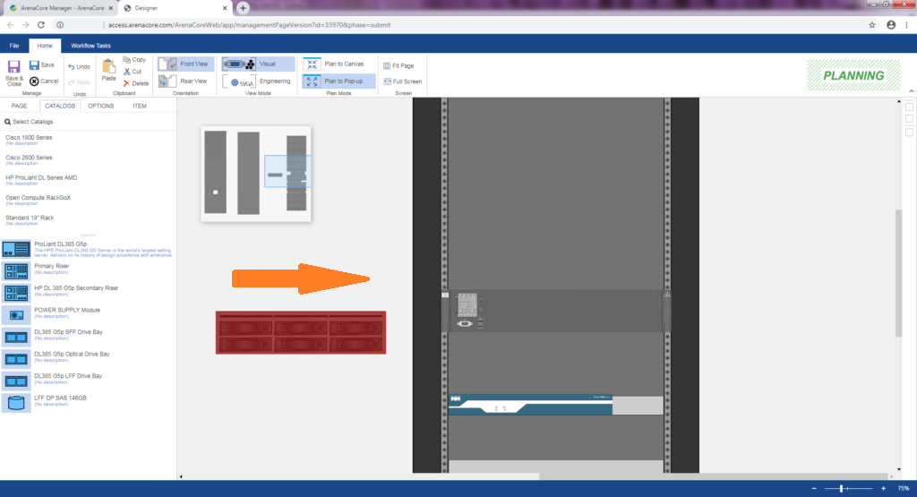The width and height of the screenshot is (917, 497).
Task: Click DL385 G5p Optical Drive Bay icon
Action: coord(16,359)
